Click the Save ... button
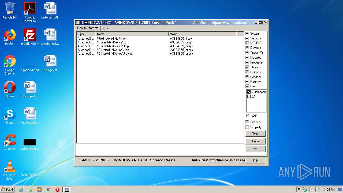This screenshot has width=343, height=193. click(255, 149)
